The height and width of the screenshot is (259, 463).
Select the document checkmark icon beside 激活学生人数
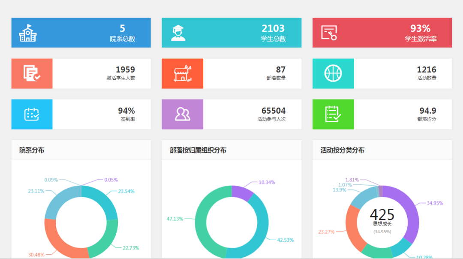[x=32, y=74]
